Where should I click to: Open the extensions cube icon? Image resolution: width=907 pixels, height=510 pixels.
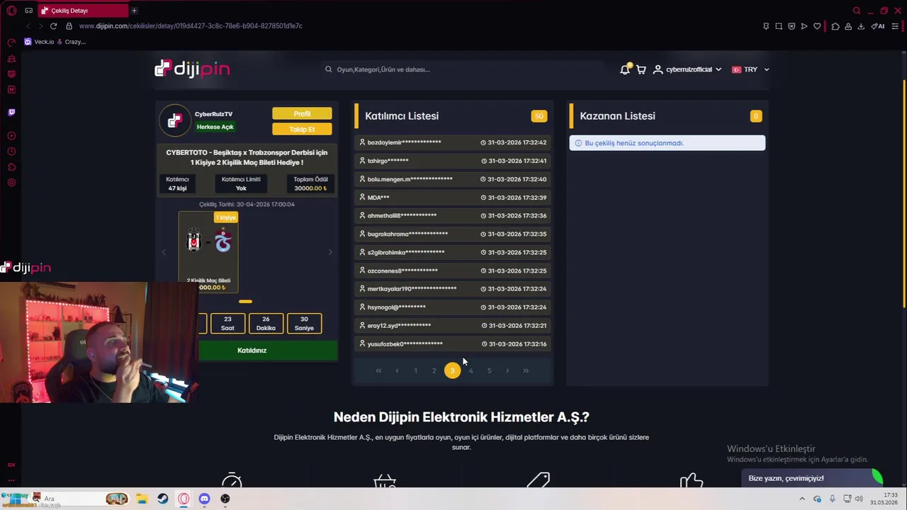click(835, 26)
